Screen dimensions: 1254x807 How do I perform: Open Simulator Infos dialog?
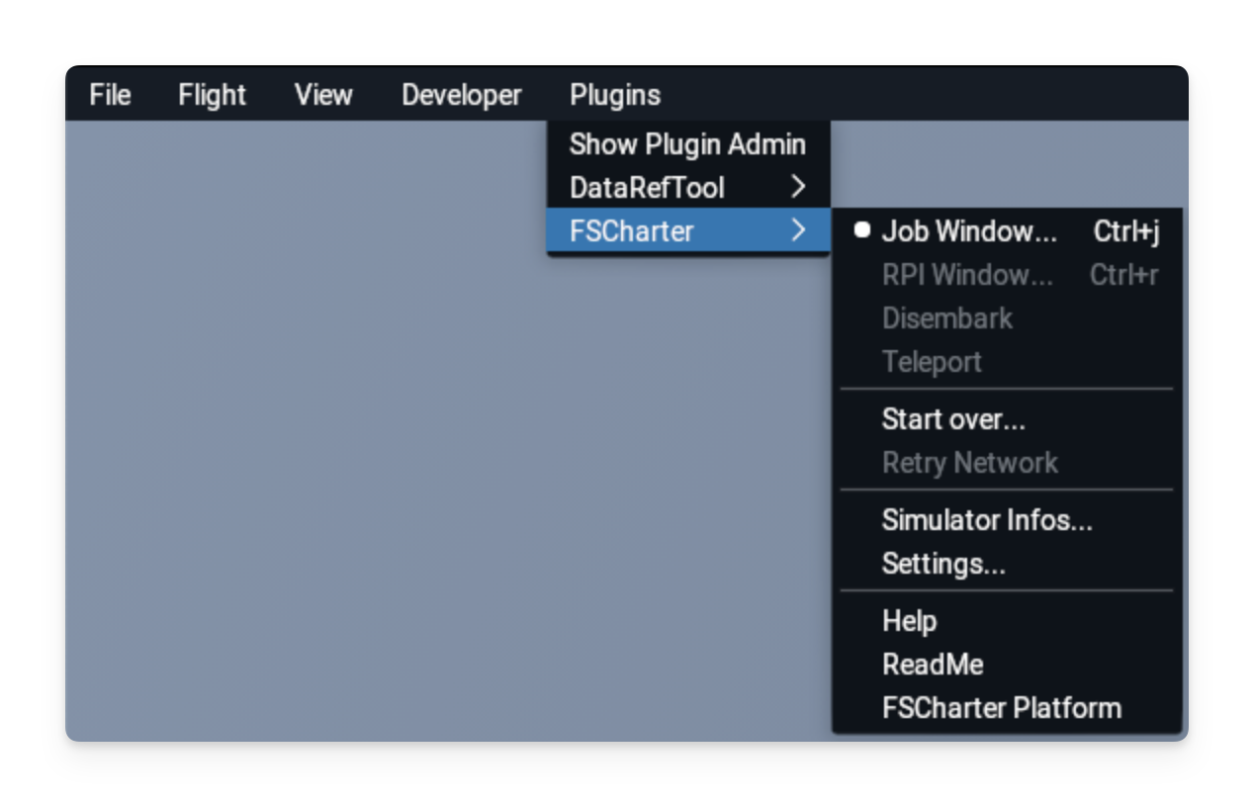pyautogui.click(x=987, y=520)
